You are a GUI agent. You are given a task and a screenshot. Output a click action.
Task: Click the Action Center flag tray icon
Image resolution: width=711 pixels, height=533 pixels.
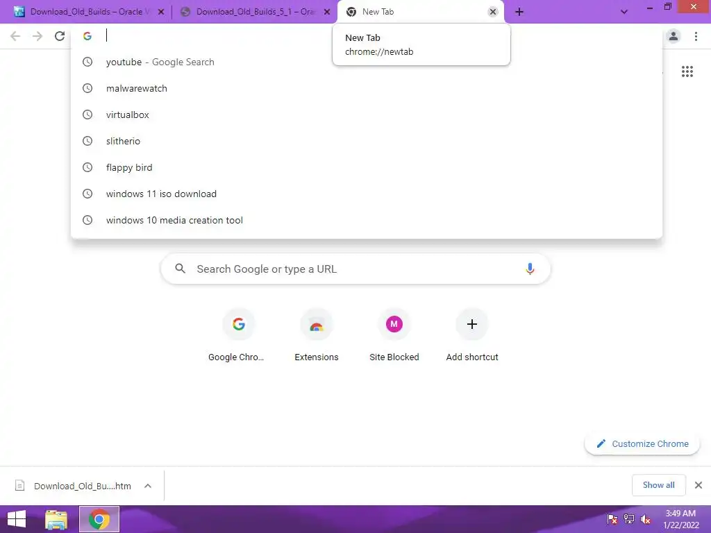[x=612, y=519]
